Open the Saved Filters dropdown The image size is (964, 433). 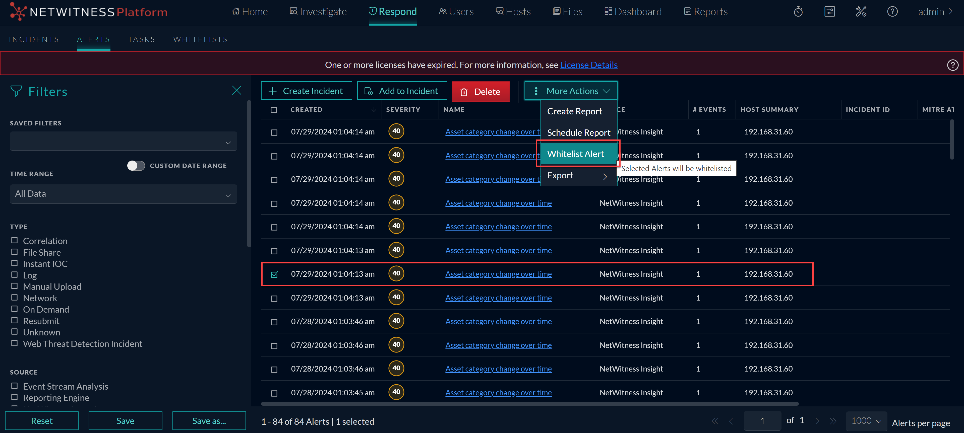(x=123, y=141)
